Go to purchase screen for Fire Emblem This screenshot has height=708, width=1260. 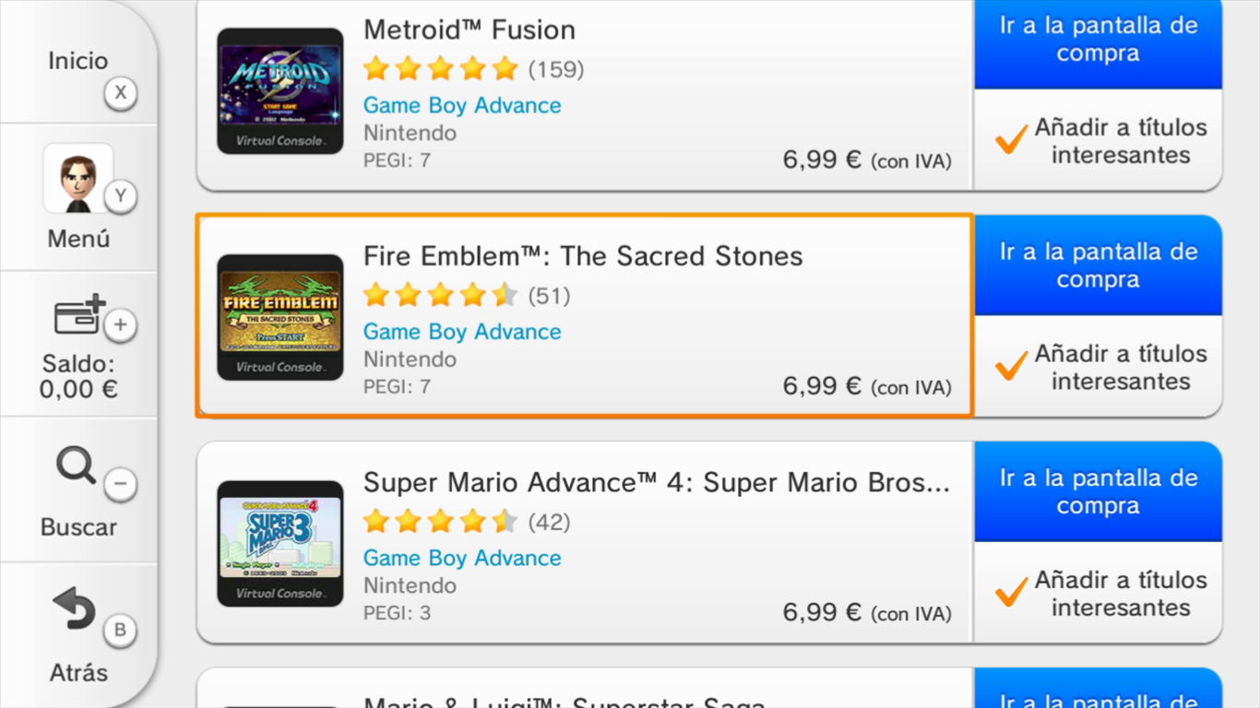point(1098,265)
